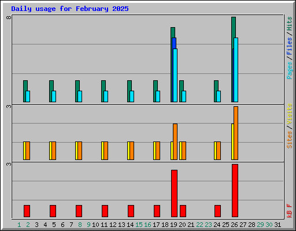Click the yellow visits bar for day 24
The height and width of the screenshot is (231, 296).
[215, 151]
